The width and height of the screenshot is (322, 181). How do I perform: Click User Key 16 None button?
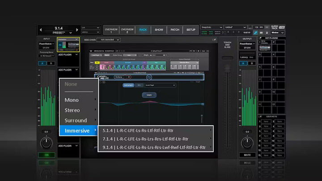[x=280, y=156]
